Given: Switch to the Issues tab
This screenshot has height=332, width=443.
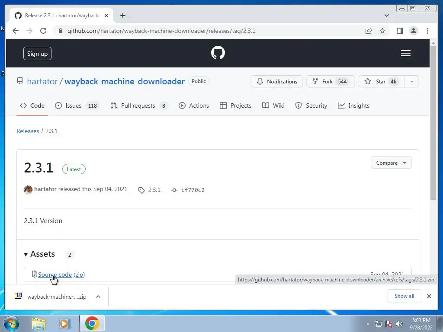Looking at the screenshot, I should click(x=77, y=105).
